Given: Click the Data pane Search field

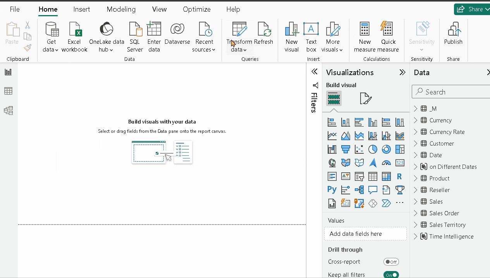Looking at the screenshot, I should (452, 92).
